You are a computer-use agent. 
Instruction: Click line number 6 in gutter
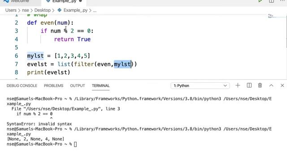17,56
